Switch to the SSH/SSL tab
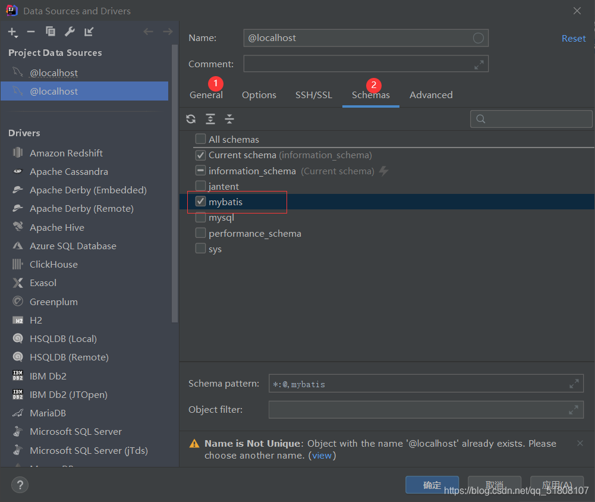Screen dimensions: 595x502 pos(314,95)
